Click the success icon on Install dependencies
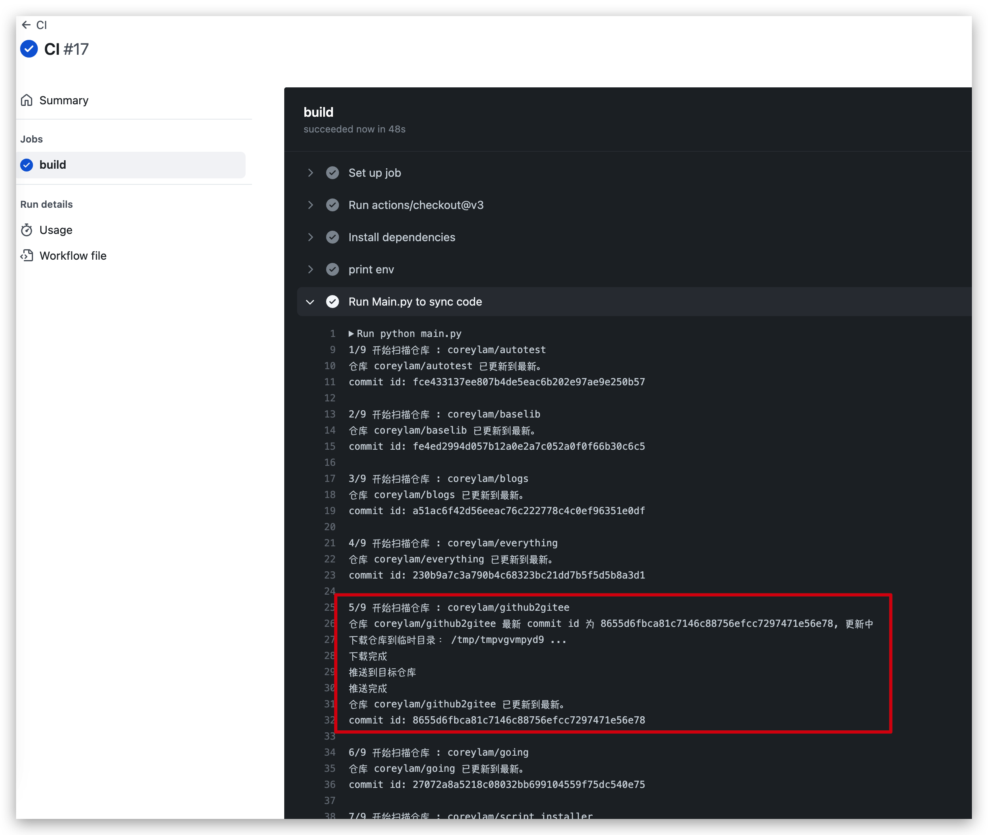The width and height of the screenshot is (988, 835). coord(331,237)
